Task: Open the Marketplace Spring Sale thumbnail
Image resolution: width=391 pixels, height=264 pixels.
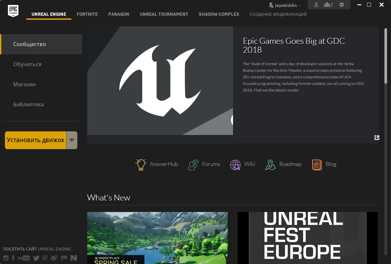Action: [157, 238]
